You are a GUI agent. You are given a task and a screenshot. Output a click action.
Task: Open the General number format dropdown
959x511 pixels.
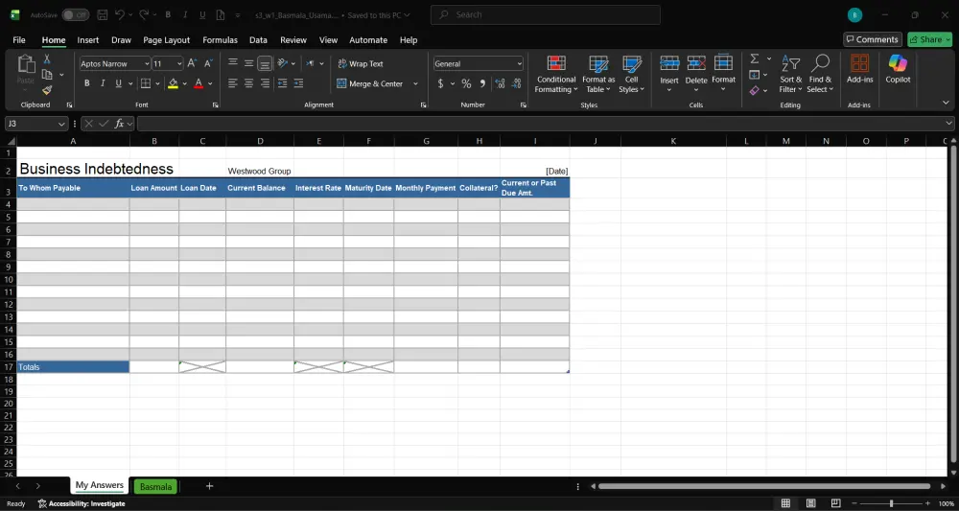pos(520,63)
